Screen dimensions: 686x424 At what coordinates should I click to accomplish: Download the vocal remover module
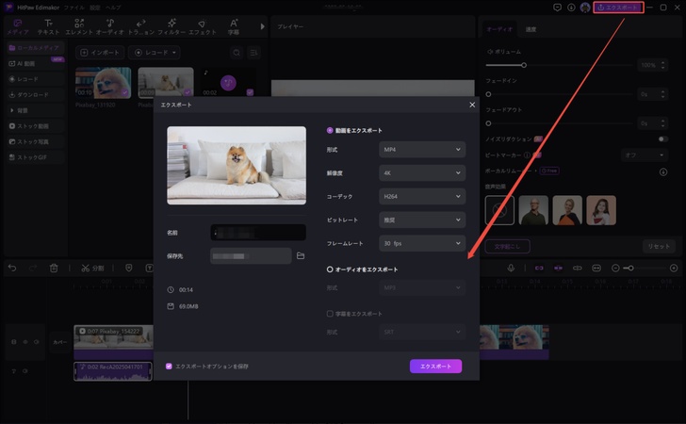(x=663, y=172)
